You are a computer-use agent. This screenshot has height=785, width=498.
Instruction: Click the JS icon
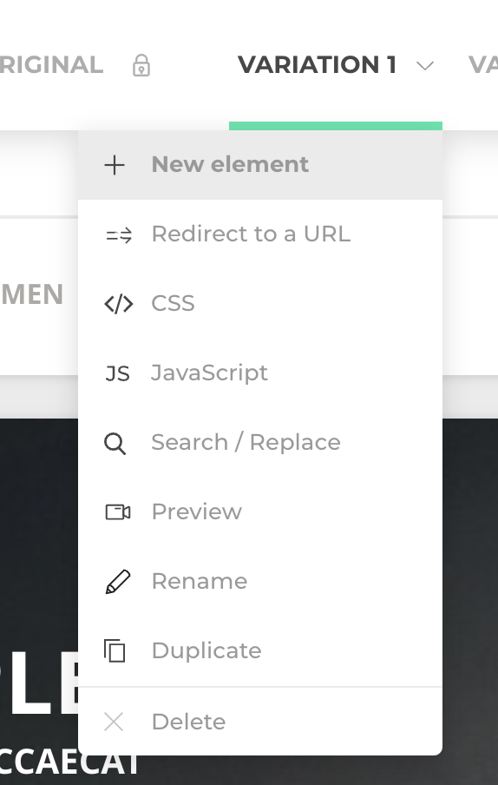pos(118,373)
